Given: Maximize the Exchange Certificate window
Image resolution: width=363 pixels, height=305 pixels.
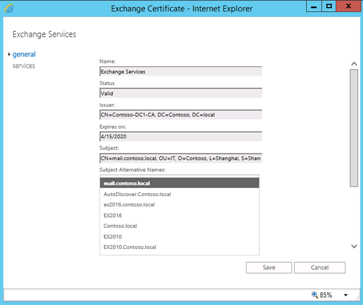Looking at the screenshot, I should tap(329, 6).
